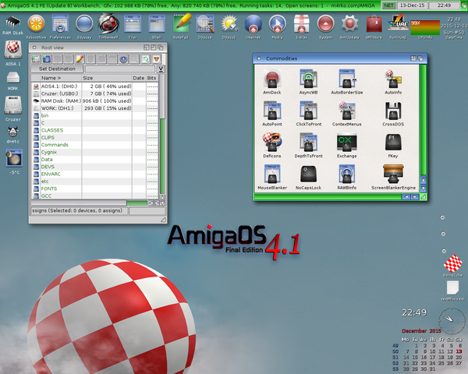The image size is (468, 374).
Task: Click the pencil edit icon in Root view toolbar
Action: [x=80, y=59]
